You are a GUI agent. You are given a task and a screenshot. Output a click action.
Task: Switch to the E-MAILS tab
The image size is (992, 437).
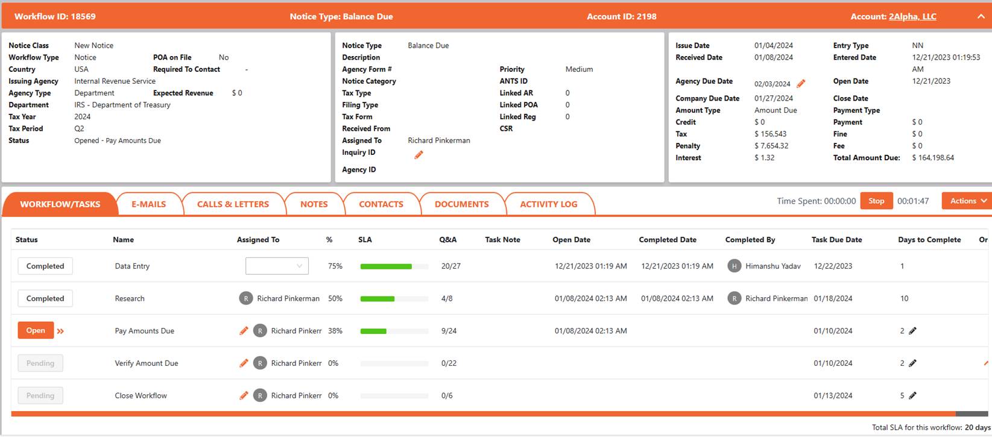point(149,204)
